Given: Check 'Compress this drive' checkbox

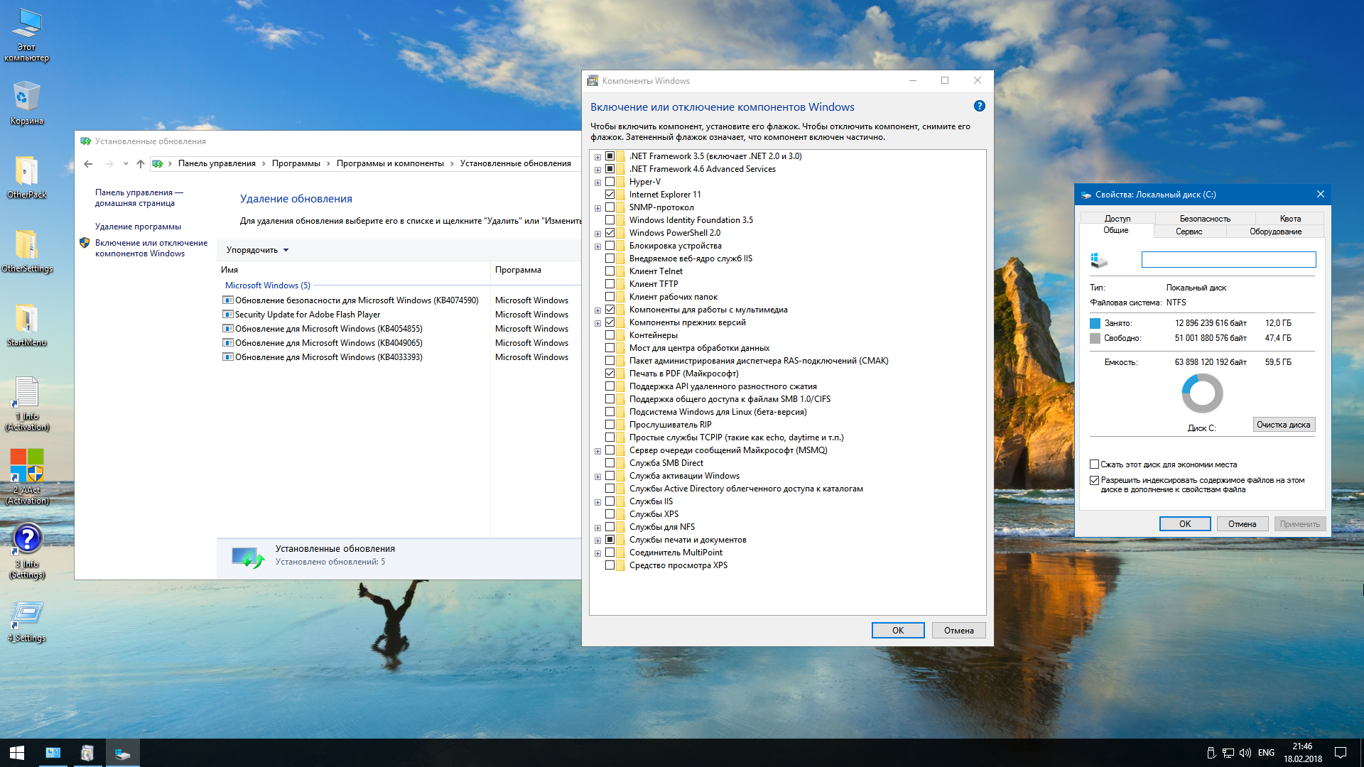Looking at the screenshot, I should tap(1095, 464).
